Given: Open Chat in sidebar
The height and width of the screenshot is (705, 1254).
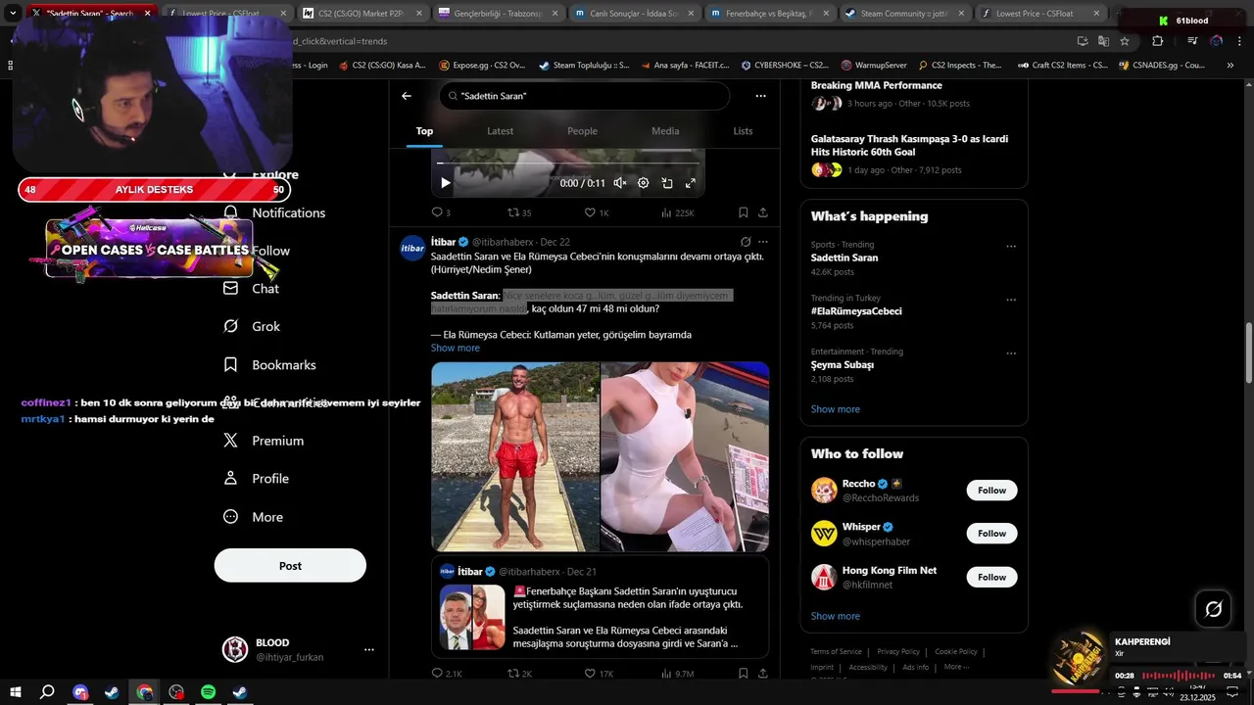Looking at the screenshot, I should [253, 289].
